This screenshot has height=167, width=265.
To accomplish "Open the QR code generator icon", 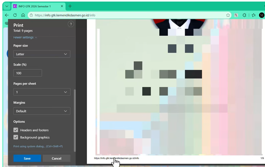I will tap(236, 15).
